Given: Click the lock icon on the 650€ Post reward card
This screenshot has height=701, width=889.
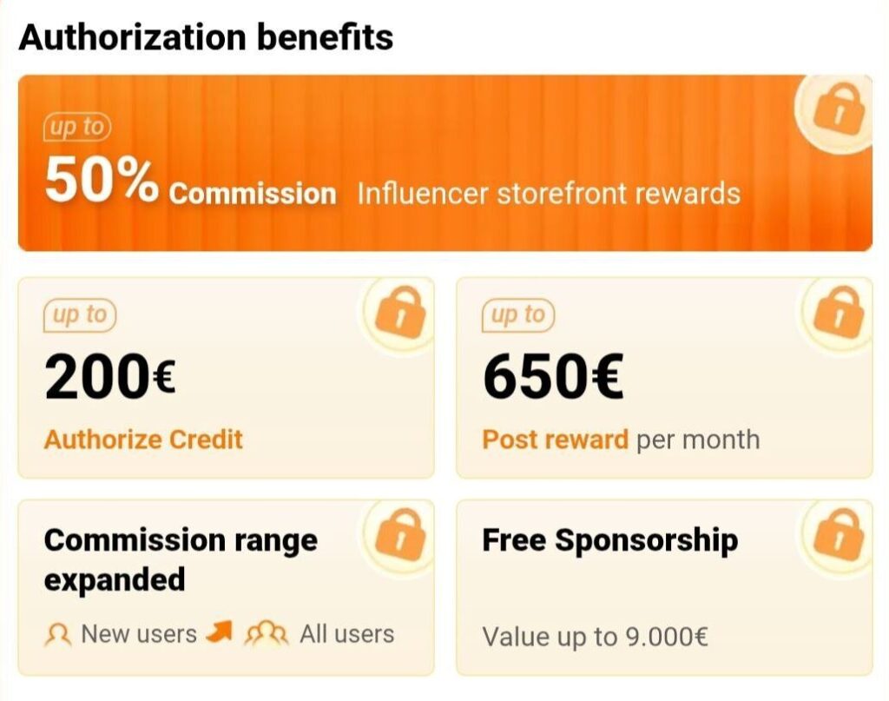Looking at the screenshot, I should pos(840,313).
